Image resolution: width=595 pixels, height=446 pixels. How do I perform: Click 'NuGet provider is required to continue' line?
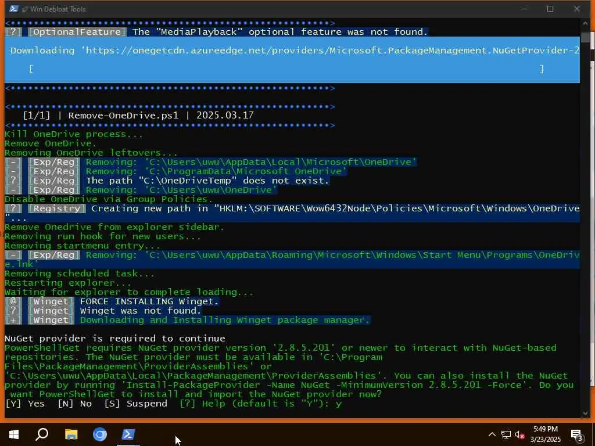115,339
